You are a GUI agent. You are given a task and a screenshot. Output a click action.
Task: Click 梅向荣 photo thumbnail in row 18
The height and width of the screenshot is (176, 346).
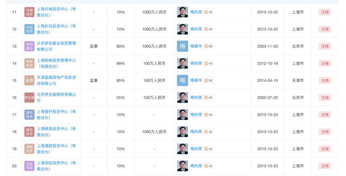point(183,132)
